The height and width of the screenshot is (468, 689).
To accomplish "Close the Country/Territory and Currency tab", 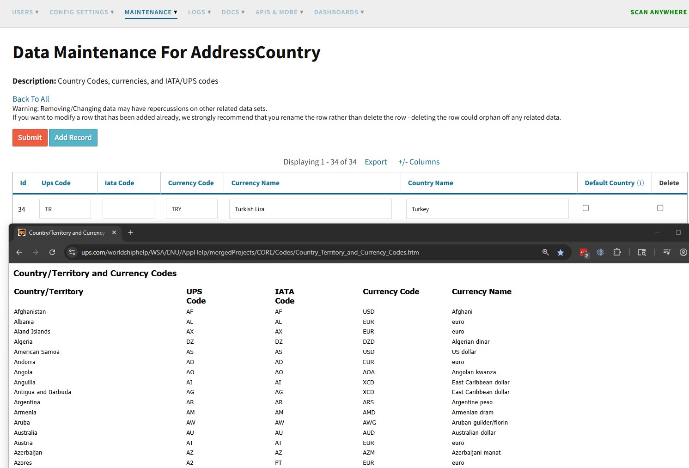I will pyautogui.click(x=114, y=232).
